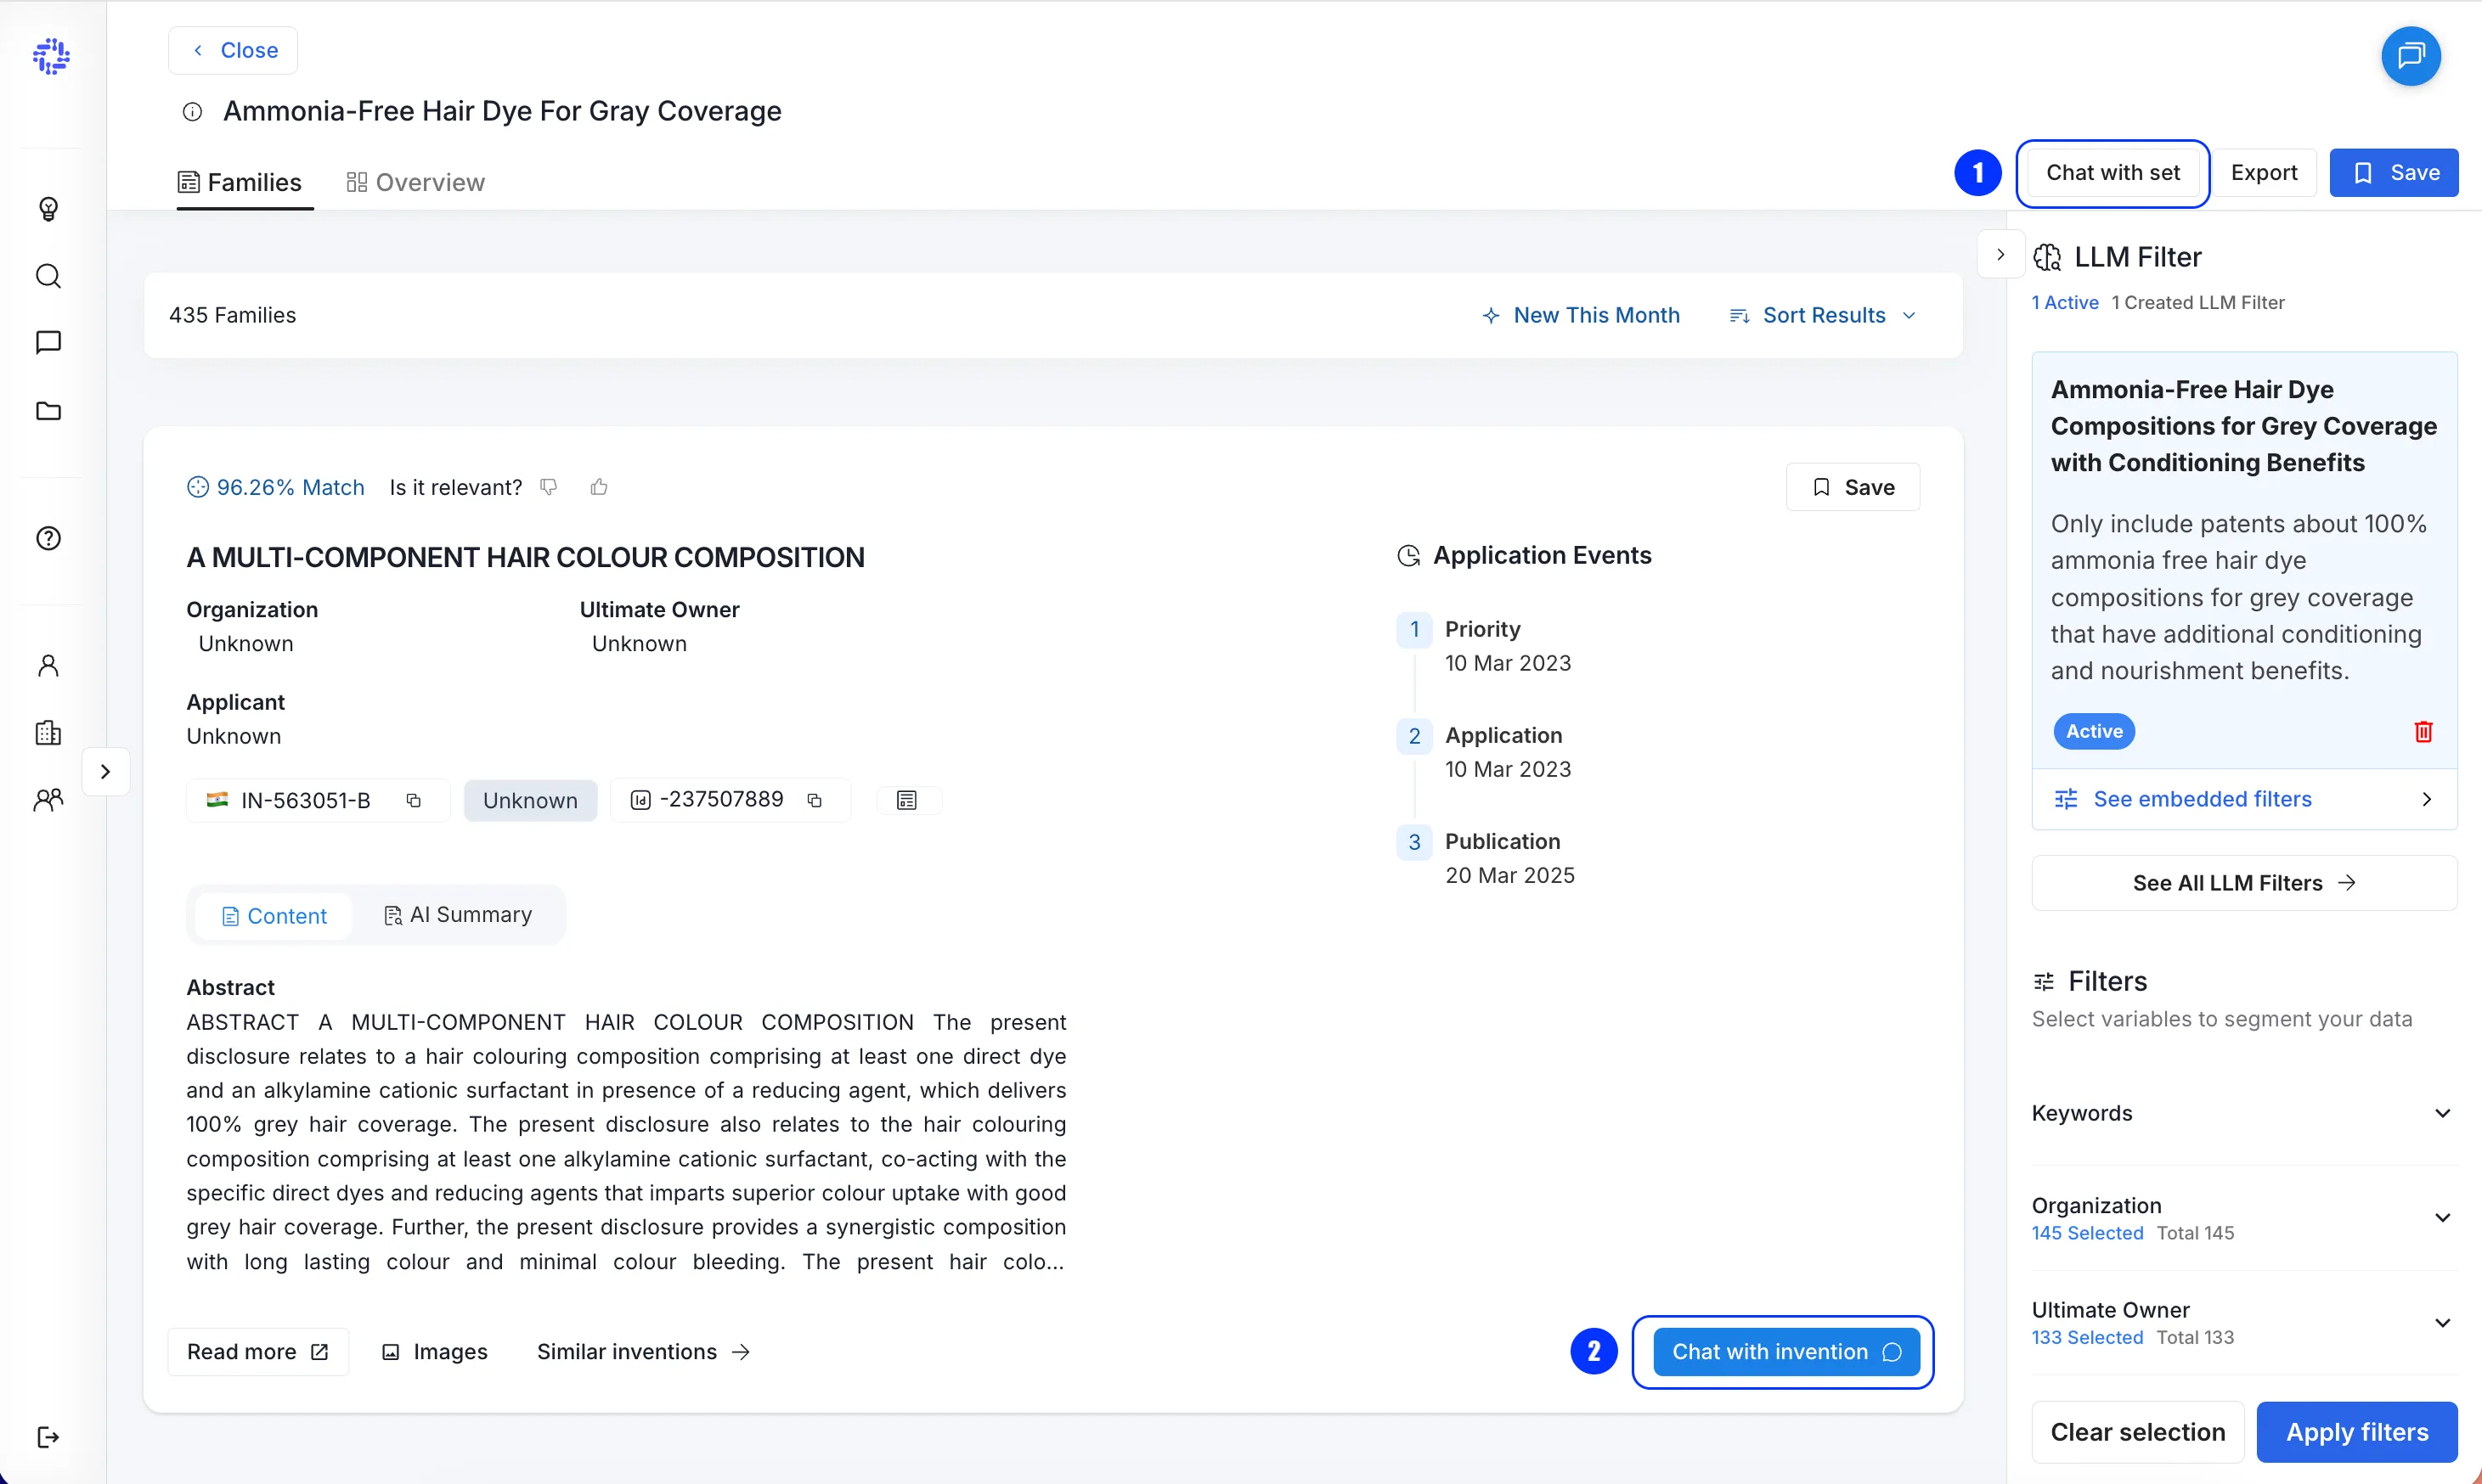Screen dimensions: 2482x1484
Task: Open the team members icon in sidebar
Action: point(48,800)
